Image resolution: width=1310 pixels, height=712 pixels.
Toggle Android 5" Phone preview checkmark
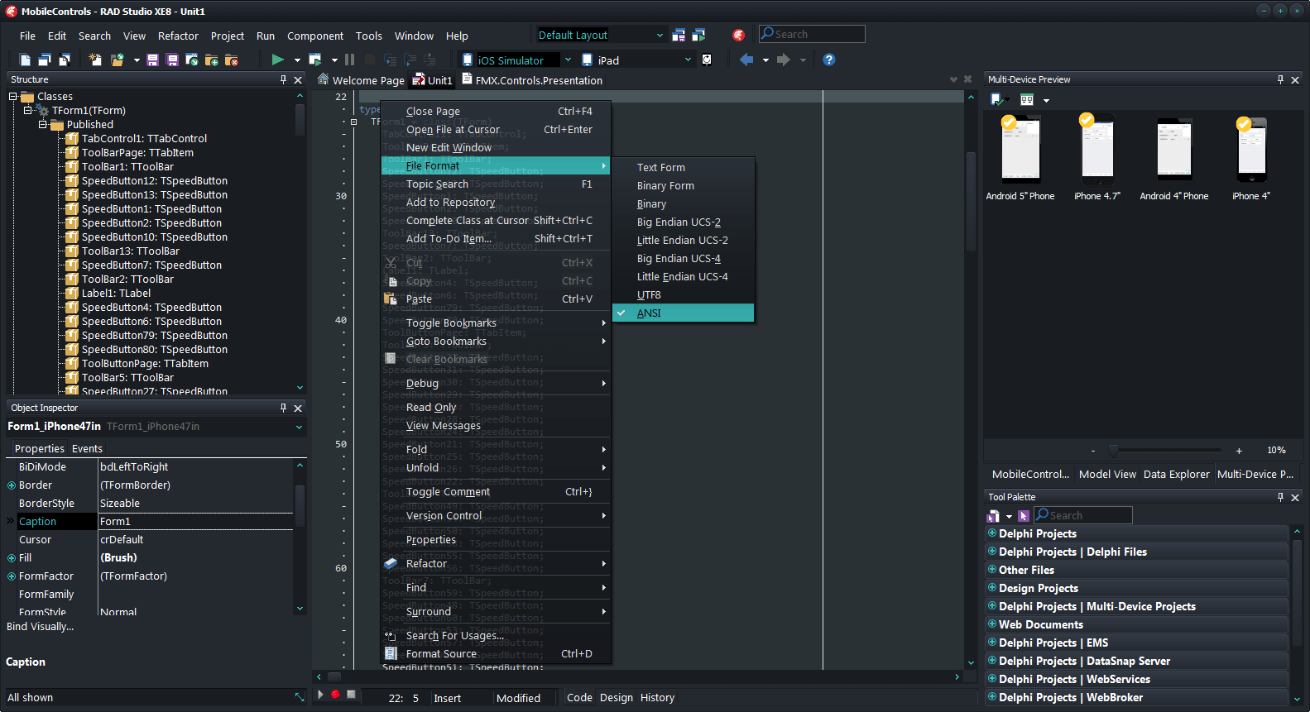(x=1009, y=122)
